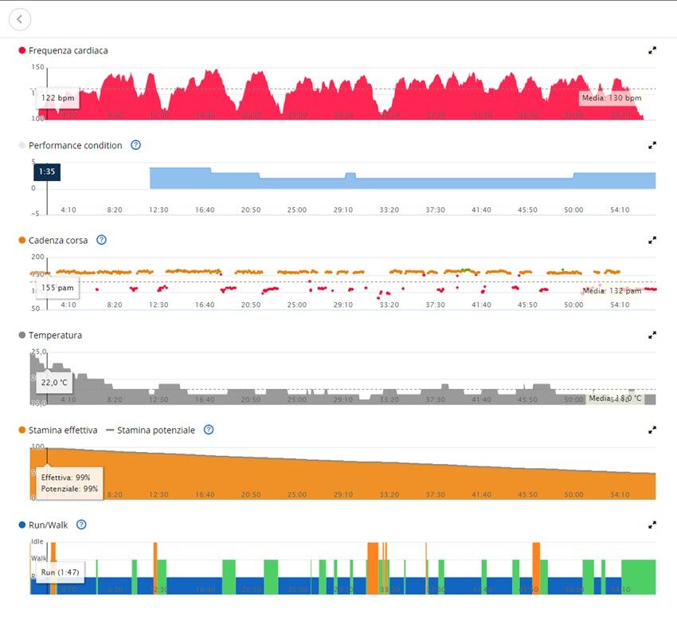The width and height of the screenshot is (677, 625).
Task: Open the Cadenza corsa chart in fullscreen
Action: pos(652,240)
